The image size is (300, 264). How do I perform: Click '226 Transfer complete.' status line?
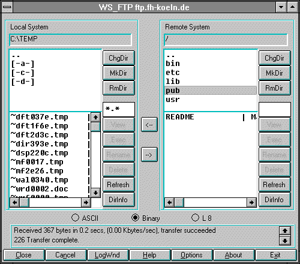click(46, 240)
